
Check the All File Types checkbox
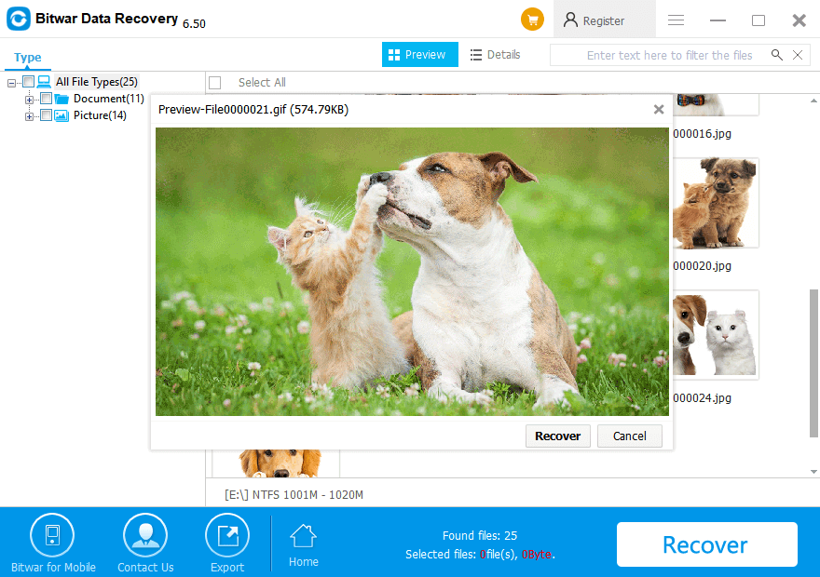click(x=29, y=82)
